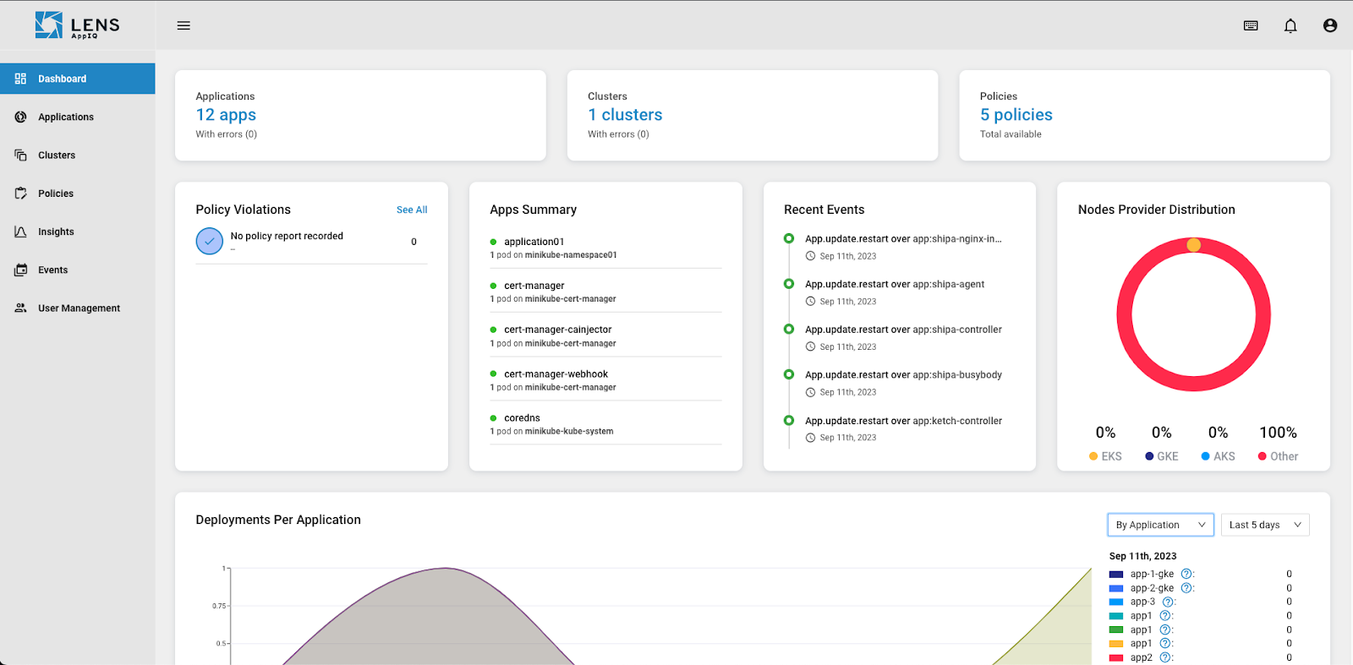Image resolution: width=1353 pixels, height=665 pixels.
Task: Open the 5 policies link
Action: [x=1016, y=115]
